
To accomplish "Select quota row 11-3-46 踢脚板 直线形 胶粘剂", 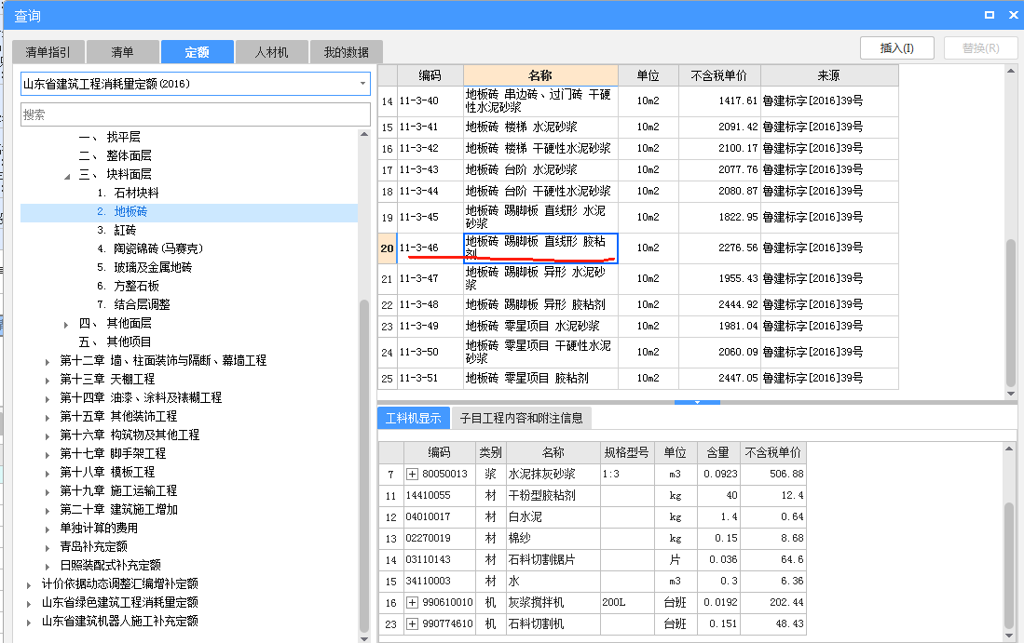I will [638, 248].
